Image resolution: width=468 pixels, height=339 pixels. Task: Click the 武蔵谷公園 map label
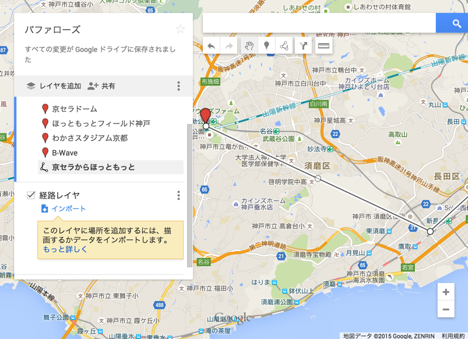click(279, 139)
